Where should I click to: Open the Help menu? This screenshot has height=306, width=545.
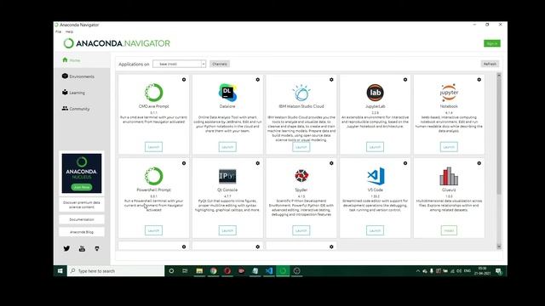pos(70,31)
